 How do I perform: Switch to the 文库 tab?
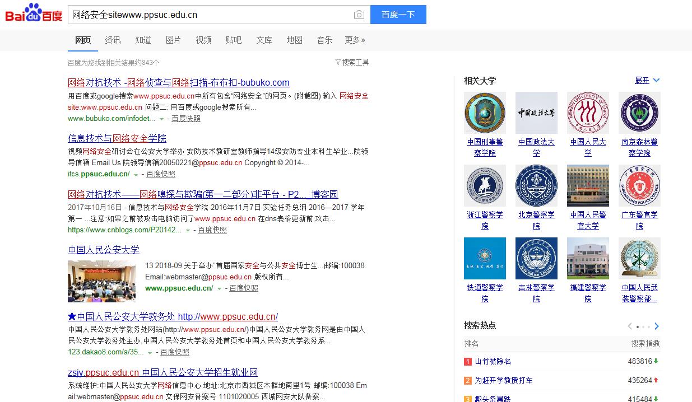click(x=264, y=40)
